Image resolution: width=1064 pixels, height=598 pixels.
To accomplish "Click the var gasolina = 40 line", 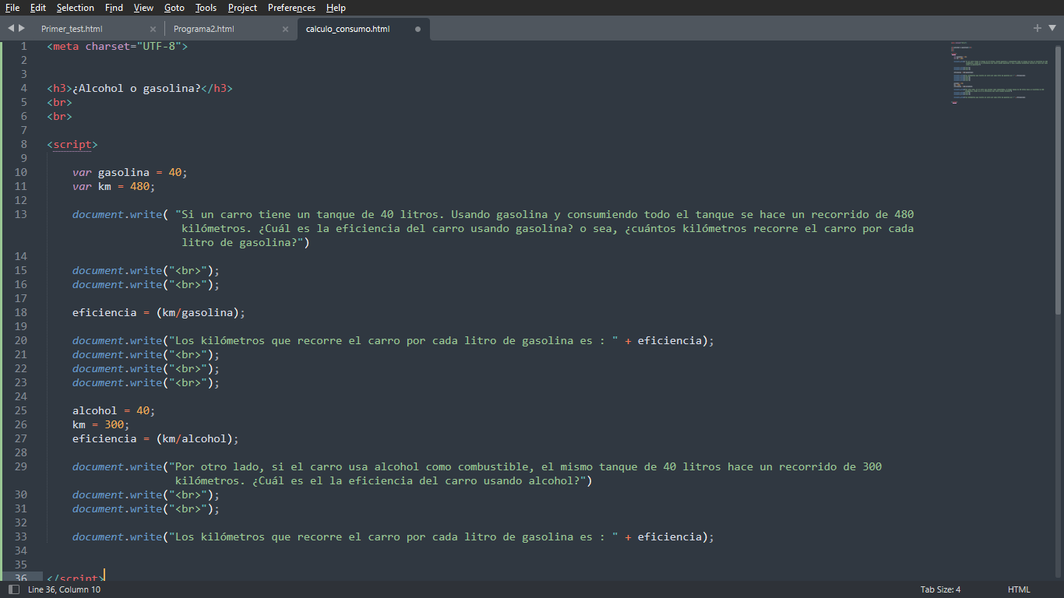I will point(130,172).
